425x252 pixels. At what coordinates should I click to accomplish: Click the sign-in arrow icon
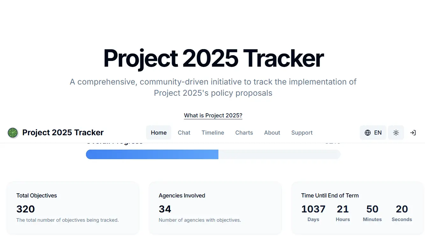click(x=413, y=133)
